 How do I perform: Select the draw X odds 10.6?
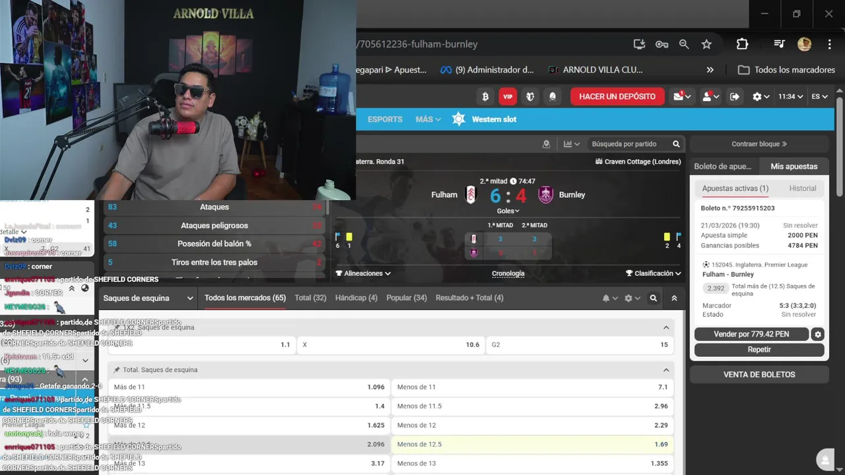pyautogui.click(x=391, y=344)
